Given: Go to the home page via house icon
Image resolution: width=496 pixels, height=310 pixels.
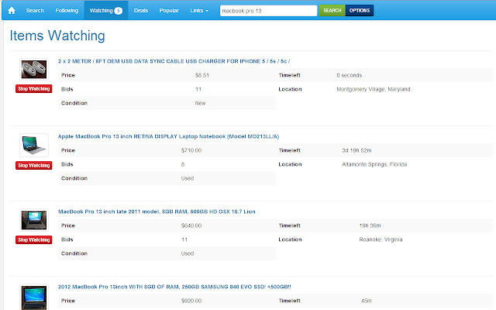Looking at the screenshot, I should (x=12, y=10).
